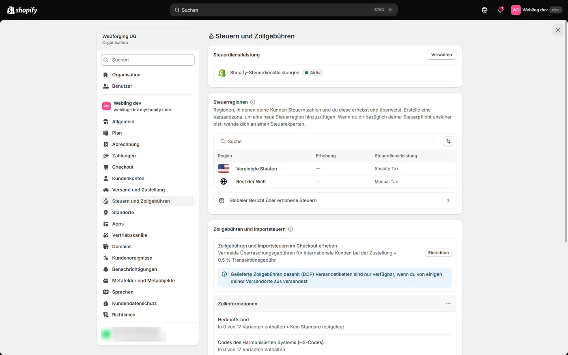Image resolution: width=568 pixels, height=355 pixels.
Task: Show info for Zollgebühren und Importsteuern
Action: [290, 229]
